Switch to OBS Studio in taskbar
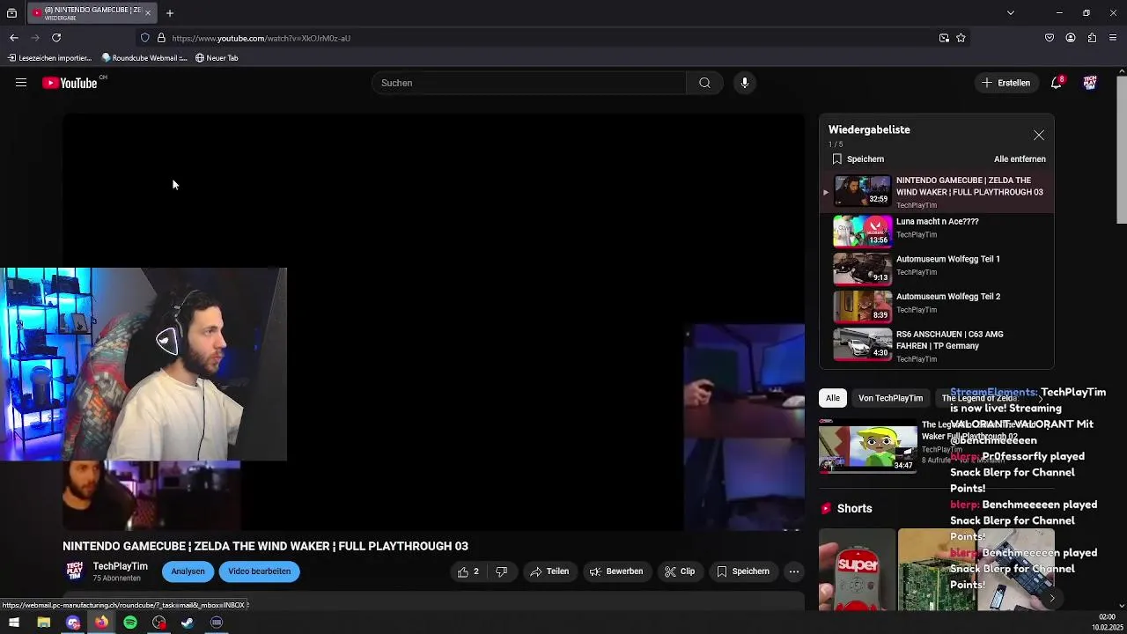Image resolution: width=1127 pixels, height=634 pixels. click(x=158, y=623)
